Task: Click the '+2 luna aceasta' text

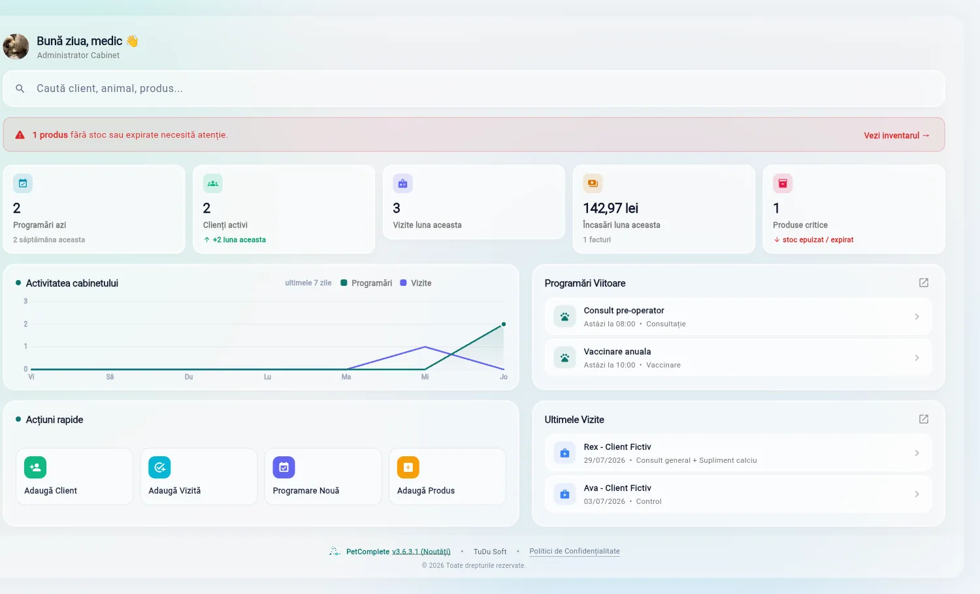Action: (239, 240)
